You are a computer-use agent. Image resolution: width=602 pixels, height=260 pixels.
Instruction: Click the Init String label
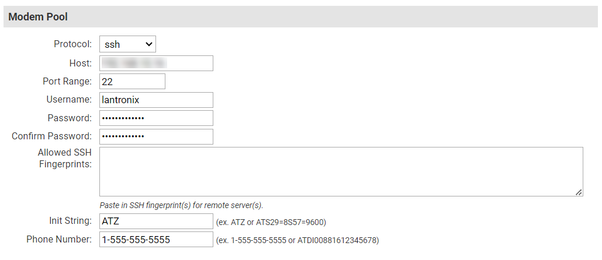(71, 222)
